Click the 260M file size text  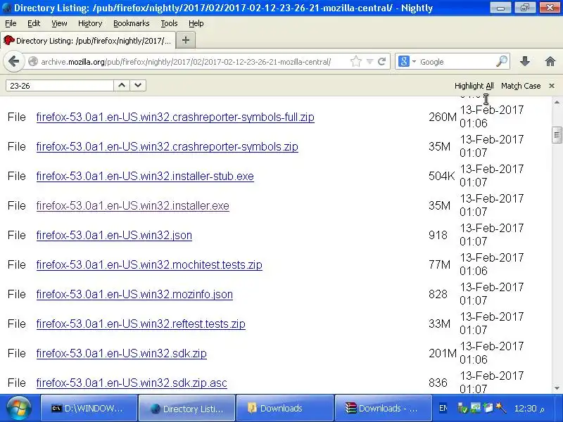pyautogui.click(x=443, y=117)
